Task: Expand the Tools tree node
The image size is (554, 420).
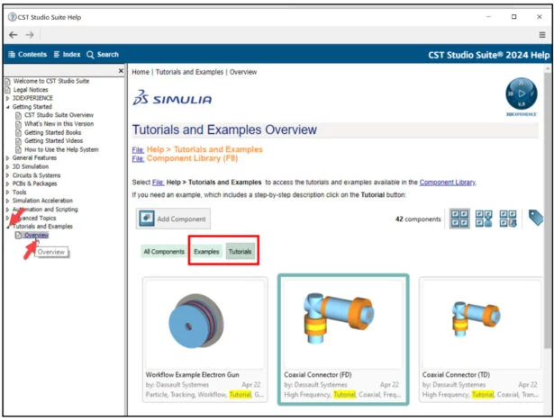Action: tap(7, 192)
